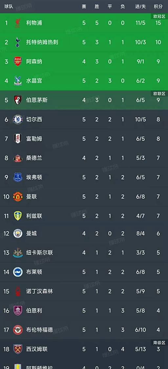This screenshot has width=168, height=369.
Task: Open the Manchester United red crest
Action: pos(18,196)
